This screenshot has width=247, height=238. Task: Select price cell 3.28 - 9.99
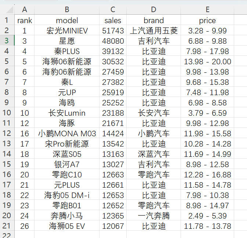coord(207,30)
